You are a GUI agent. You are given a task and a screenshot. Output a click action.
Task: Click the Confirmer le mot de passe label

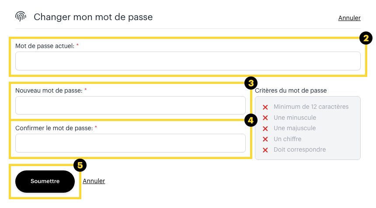[x=54, y=128]
